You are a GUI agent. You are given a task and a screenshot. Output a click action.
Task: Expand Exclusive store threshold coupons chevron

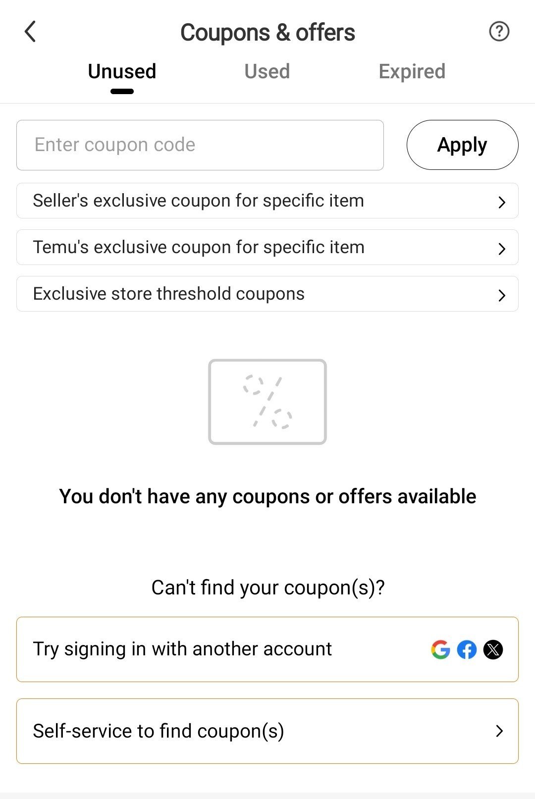(501, 295)
